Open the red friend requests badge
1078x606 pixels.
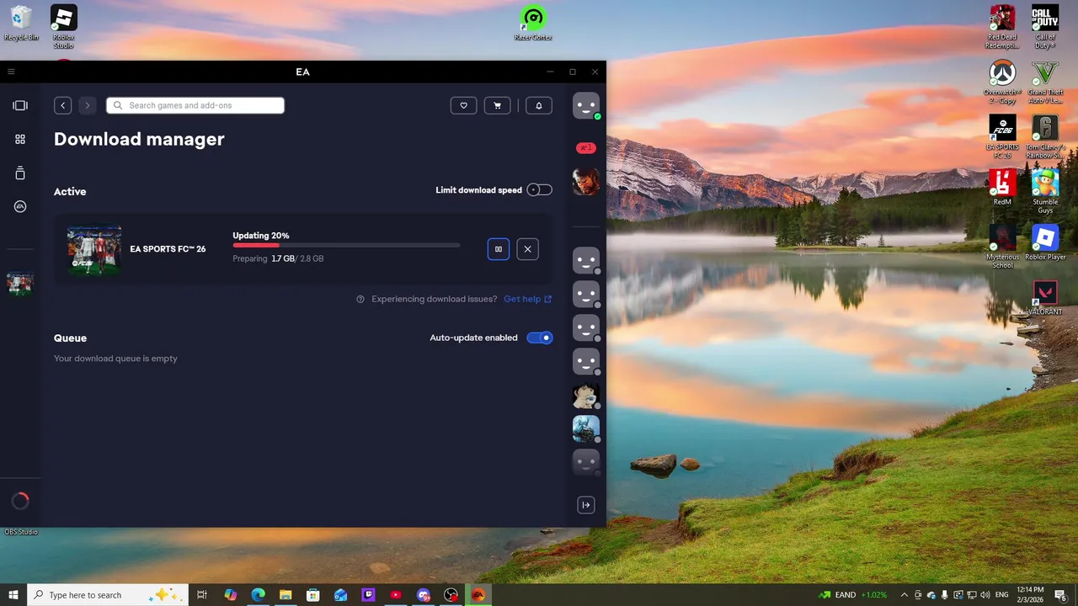pyautogui.click(x=585, y=148)
